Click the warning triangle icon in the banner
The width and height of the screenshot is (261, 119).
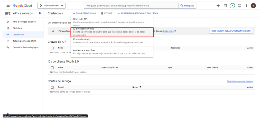(x=53, y=31)
